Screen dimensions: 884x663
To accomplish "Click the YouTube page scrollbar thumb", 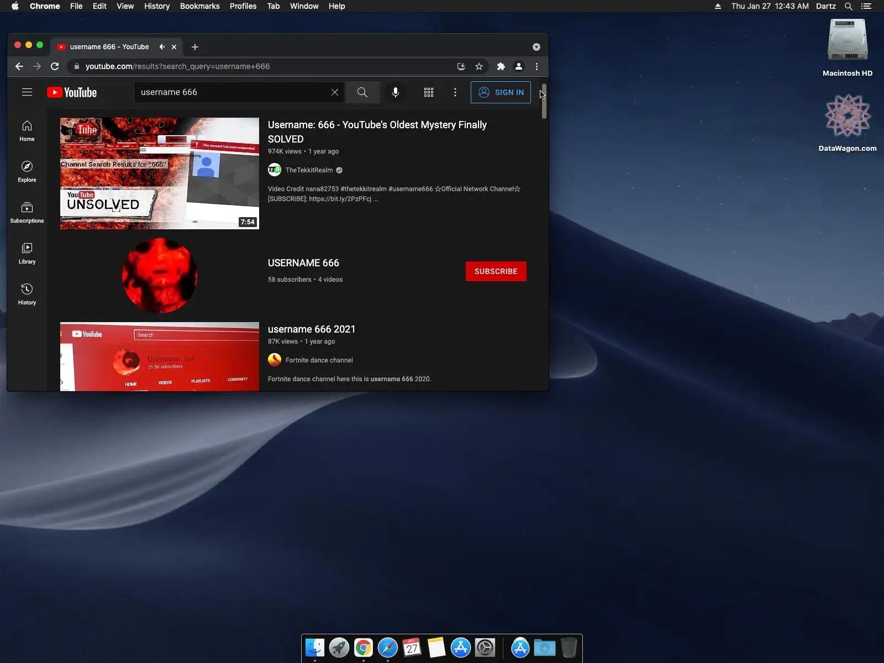I will 544,102.
